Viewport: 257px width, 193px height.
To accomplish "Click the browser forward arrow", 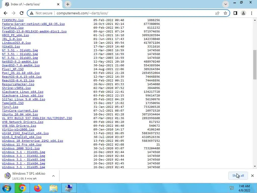I will [x=14, y=13].
